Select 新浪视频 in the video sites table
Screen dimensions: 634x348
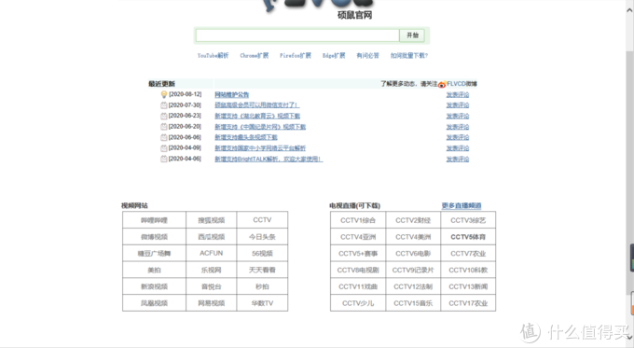click(x=154, y=286)
